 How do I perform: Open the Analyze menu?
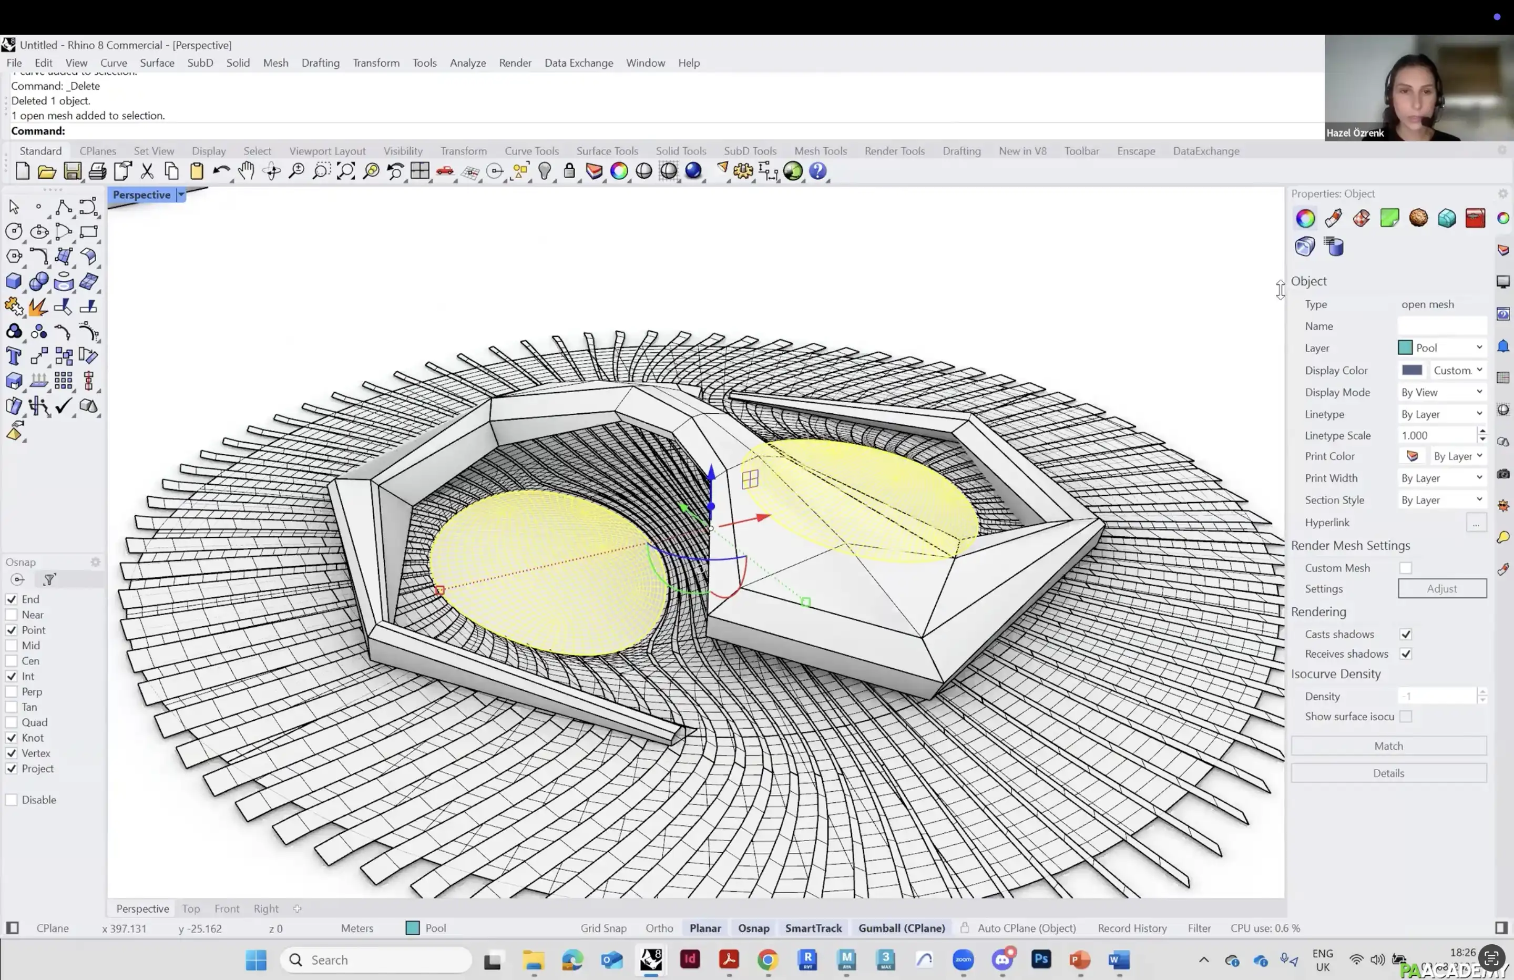[467, 63]
